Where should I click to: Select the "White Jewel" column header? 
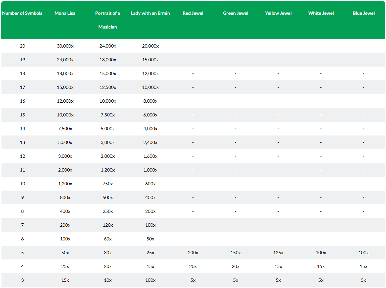(321, 13)
